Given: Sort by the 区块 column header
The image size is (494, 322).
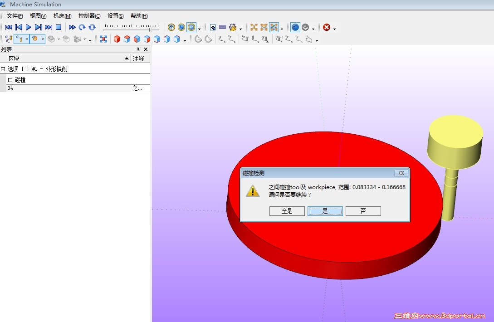Looking at the screenshot, I should tap(65, 59).
